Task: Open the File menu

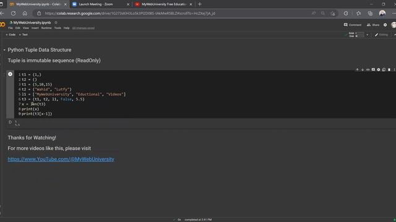Action: coord(11,28)
